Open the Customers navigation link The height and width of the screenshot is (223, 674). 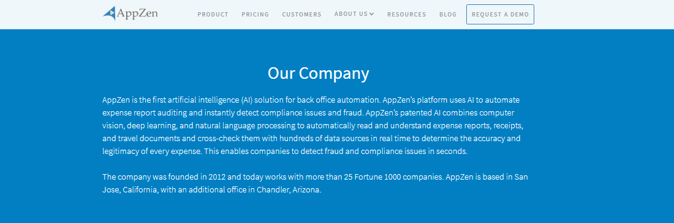point(301,15)
